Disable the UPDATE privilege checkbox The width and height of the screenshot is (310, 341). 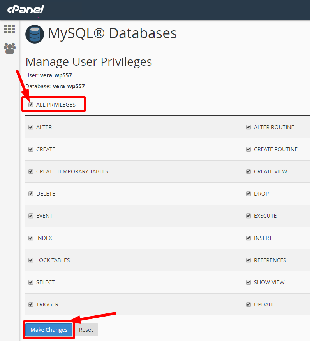click(248, 304)
